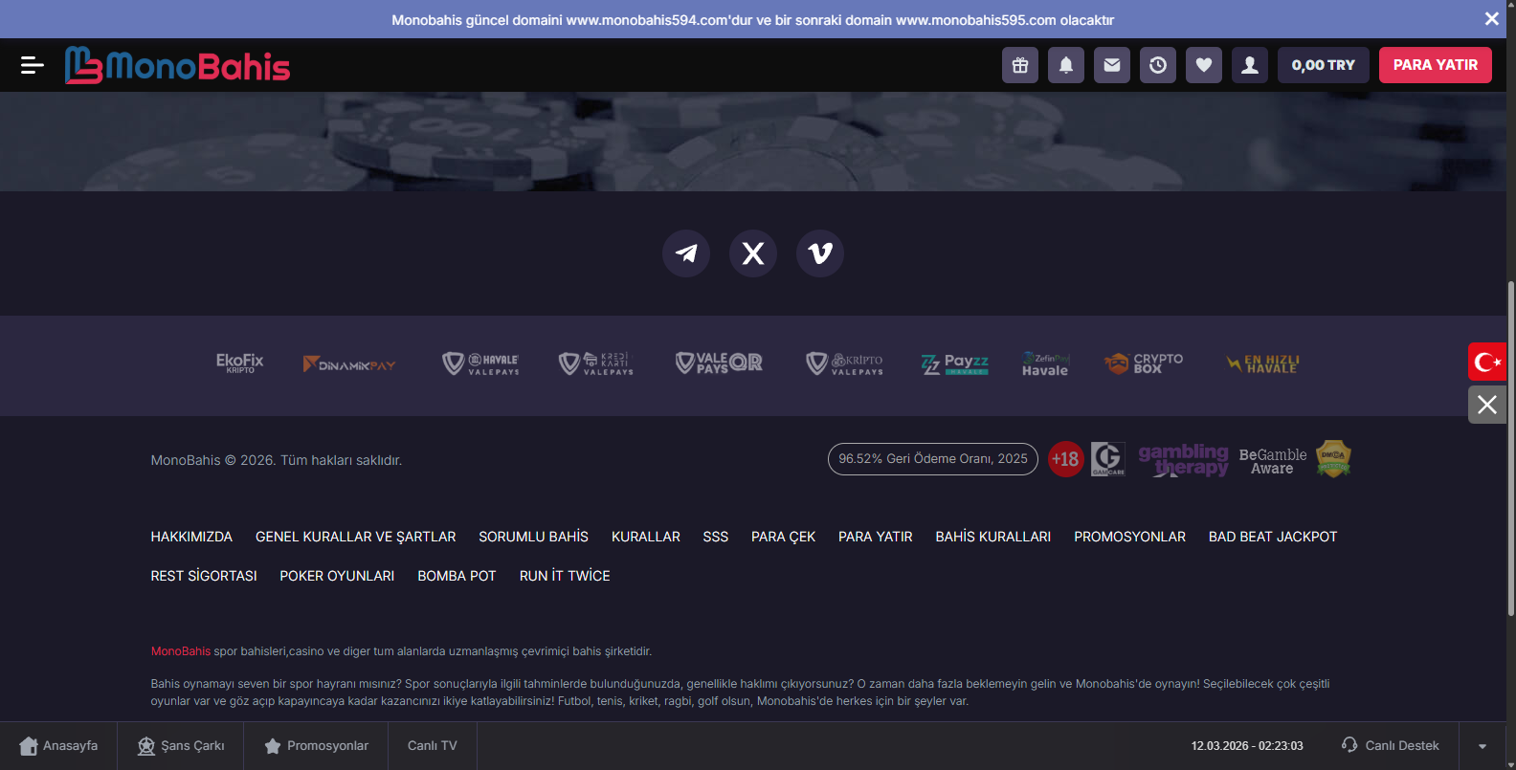Close the floating side widget
1516x770 pixels.
1487,405
